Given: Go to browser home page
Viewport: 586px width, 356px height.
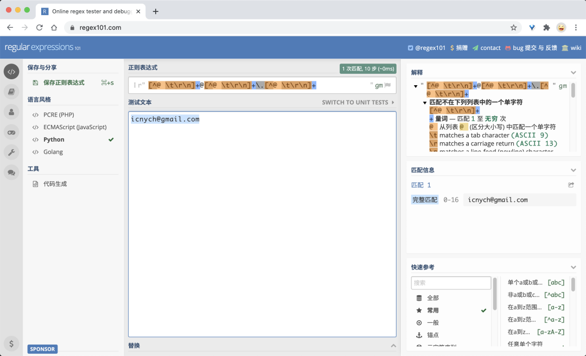Looking at the screenshot, I should point(54,27).
